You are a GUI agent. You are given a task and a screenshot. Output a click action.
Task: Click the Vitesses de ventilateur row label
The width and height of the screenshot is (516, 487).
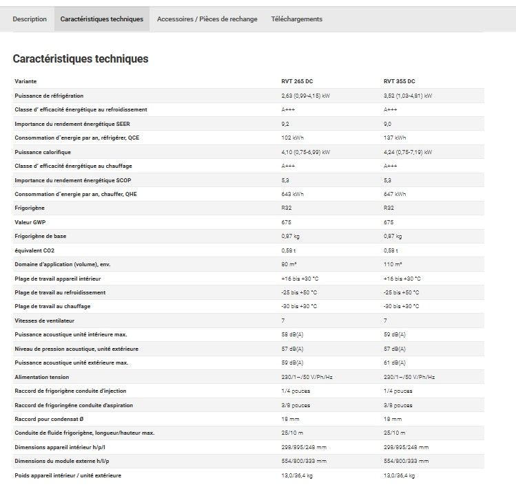45,321
